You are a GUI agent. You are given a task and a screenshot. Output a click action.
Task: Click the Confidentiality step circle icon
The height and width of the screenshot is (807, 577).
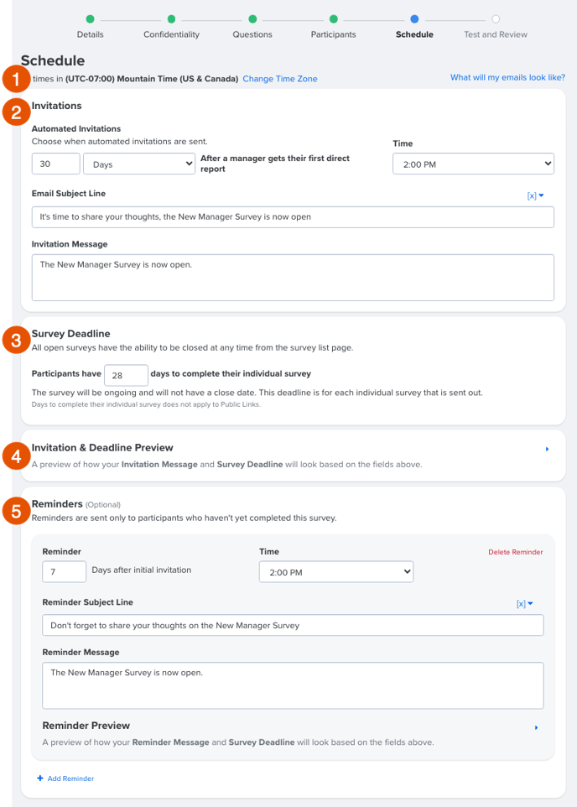pos(171,18)
